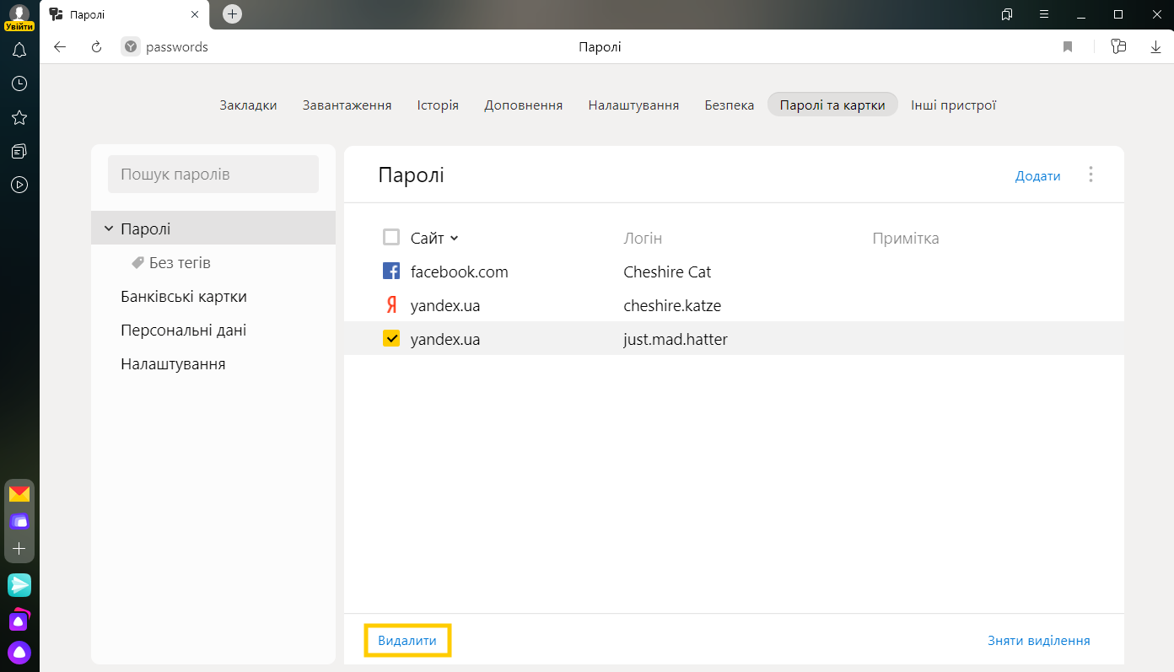Open the purple Disk app icon in sidebar

19,521
